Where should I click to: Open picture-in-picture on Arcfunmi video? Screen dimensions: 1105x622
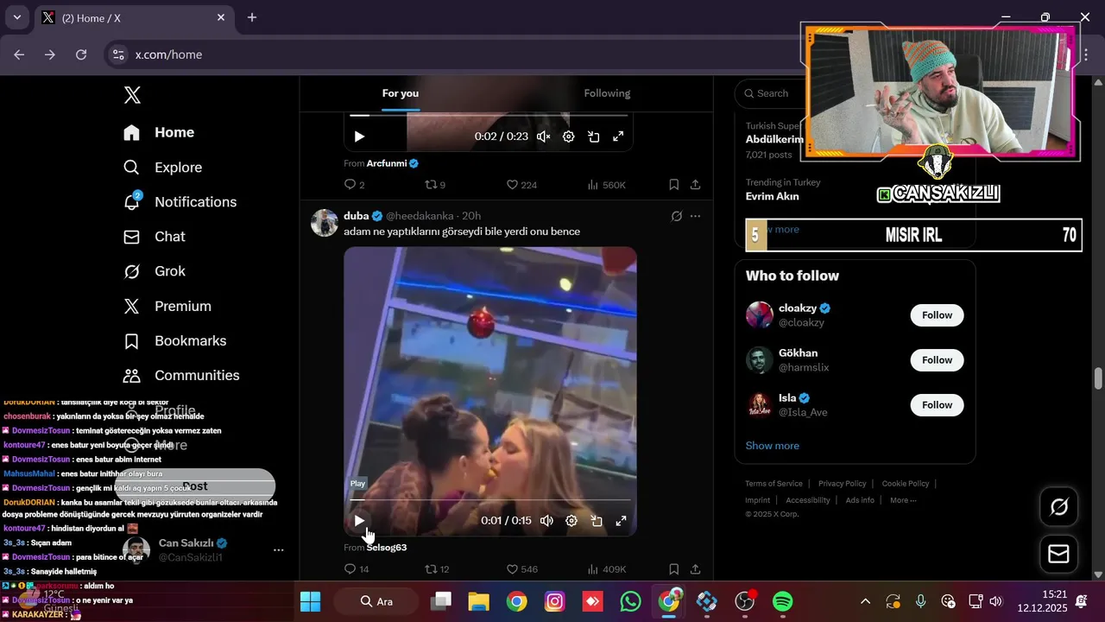[x=594, y=136]
